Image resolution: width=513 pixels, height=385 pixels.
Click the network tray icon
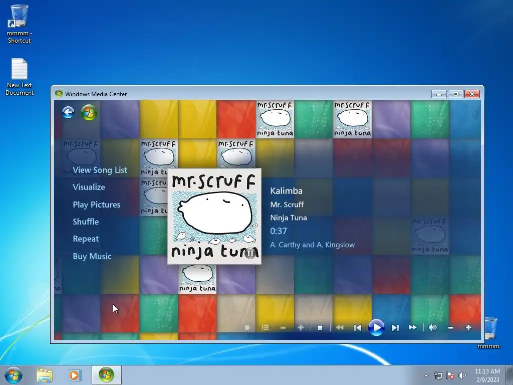(x=438, y=375)
